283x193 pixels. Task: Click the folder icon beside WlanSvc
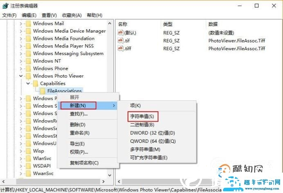tap(28, 158)
